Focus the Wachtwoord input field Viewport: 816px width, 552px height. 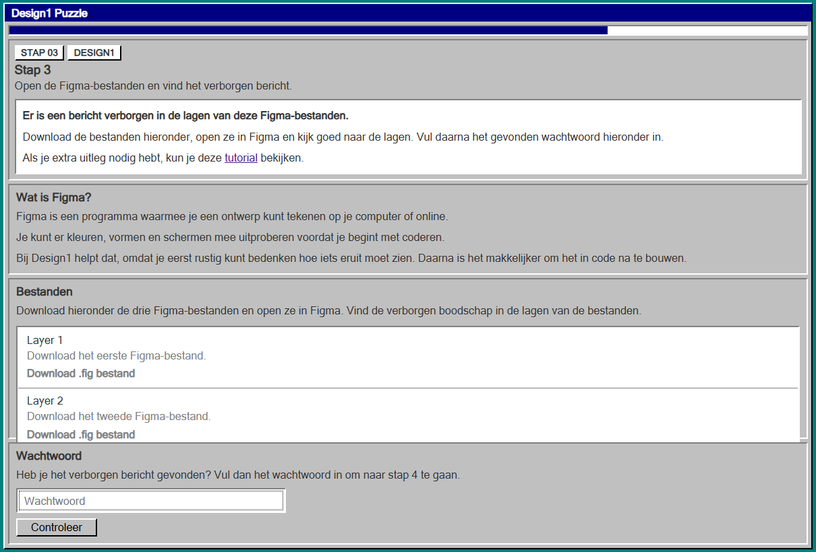pyautogui.click(x=150, y=501)
